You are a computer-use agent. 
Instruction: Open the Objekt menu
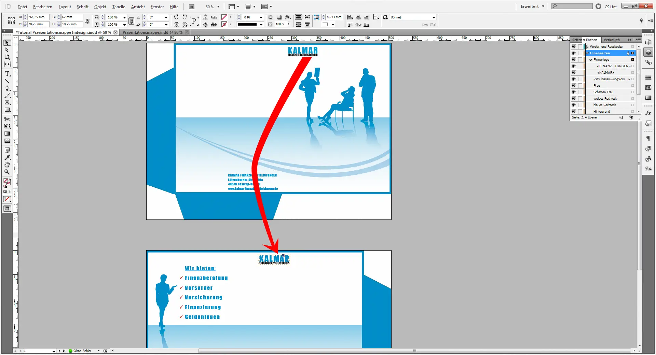[100, 6]
